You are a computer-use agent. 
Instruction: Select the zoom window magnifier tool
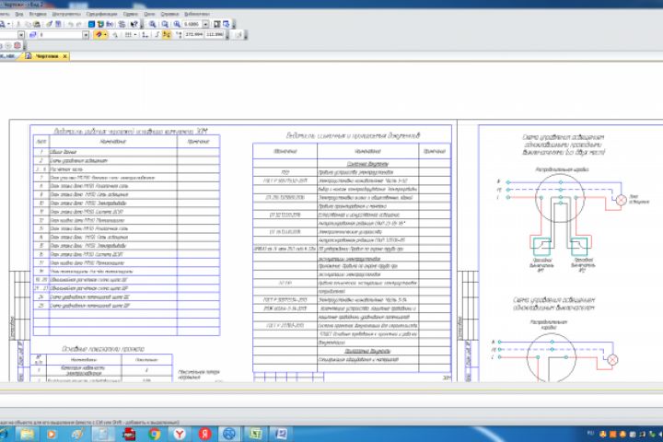(x=152, y=24)
